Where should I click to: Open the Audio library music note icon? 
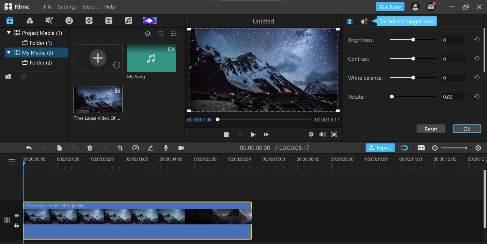[128, 21]
